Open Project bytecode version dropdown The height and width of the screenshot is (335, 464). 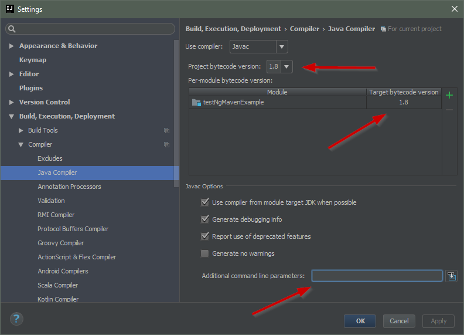pos(286,66)
